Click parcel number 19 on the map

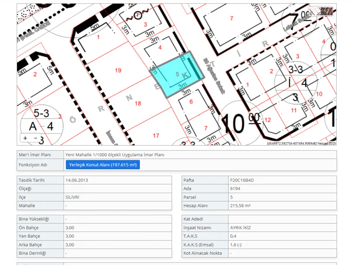pos(118,70)
